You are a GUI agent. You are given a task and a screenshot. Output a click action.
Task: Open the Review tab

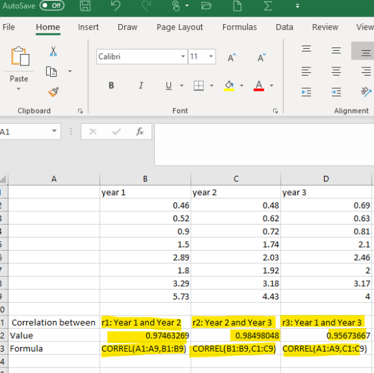[x=325, y=27]
